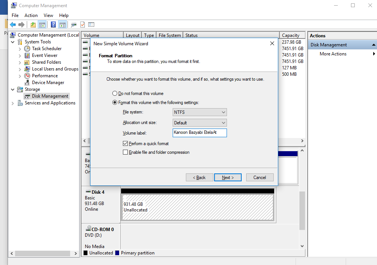Select 'Do not format this volume' option
This screenshot has width=377, height=265.
tap(115, 93)
